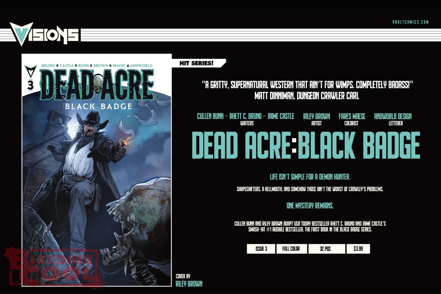Open the vaultcomics.com link
This screenshot has width=441, height=294.
click(410, 22)
